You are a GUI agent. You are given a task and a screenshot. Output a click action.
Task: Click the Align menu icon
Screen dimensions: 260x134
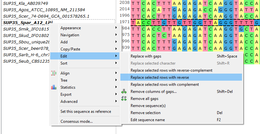54,73
